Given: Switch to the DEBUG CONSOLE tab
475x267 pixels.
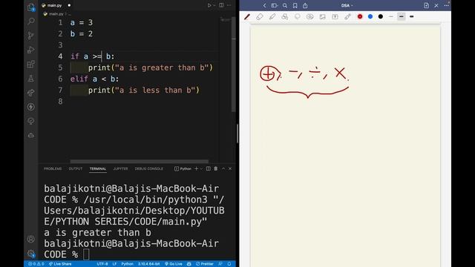Looking at the screenshot, I should coord(149,168).
